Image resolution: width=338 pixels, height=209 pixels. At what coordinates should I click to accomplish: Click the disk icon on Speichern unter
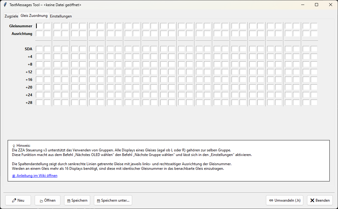98,201
